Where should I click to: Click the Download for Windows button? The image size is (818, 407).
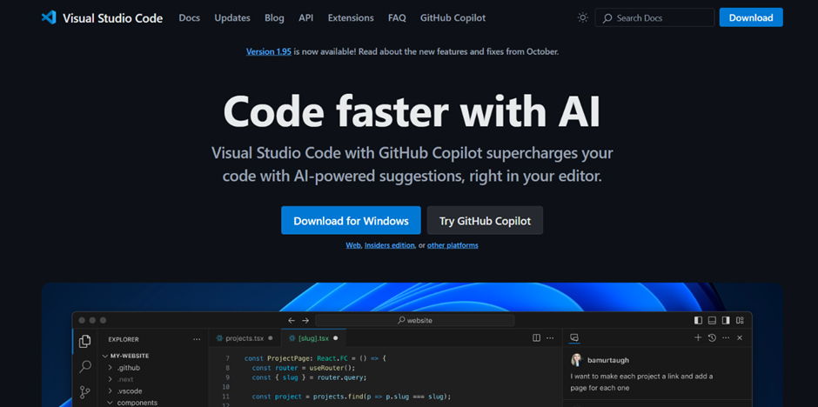[351, 220]
